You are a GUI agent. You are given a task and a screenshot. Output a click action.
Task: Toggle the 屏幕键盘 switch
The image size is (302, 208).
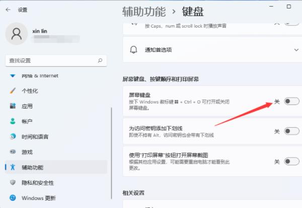click(x=291, y=101)
